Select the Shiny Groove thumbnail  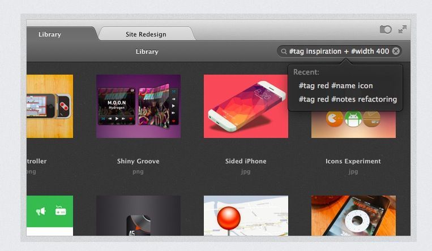point(138,106)
